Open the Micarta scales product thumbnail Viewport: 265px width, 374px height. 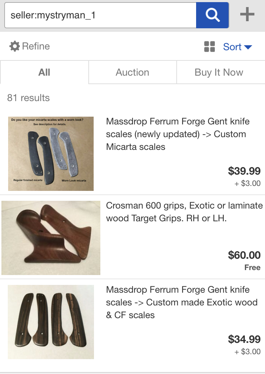51,154
